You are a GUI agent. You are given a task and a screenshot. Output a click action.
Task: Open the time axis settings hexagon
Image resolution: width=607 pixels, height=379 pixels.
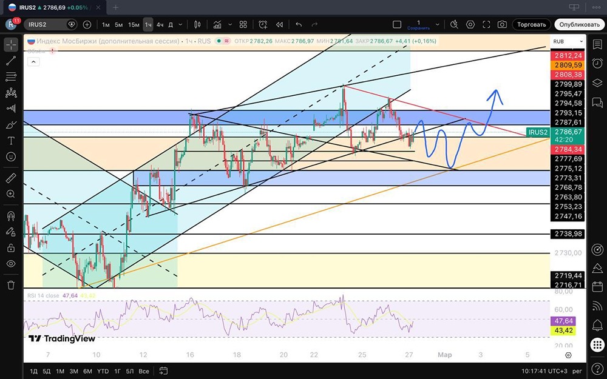click(x=568, y=355)
